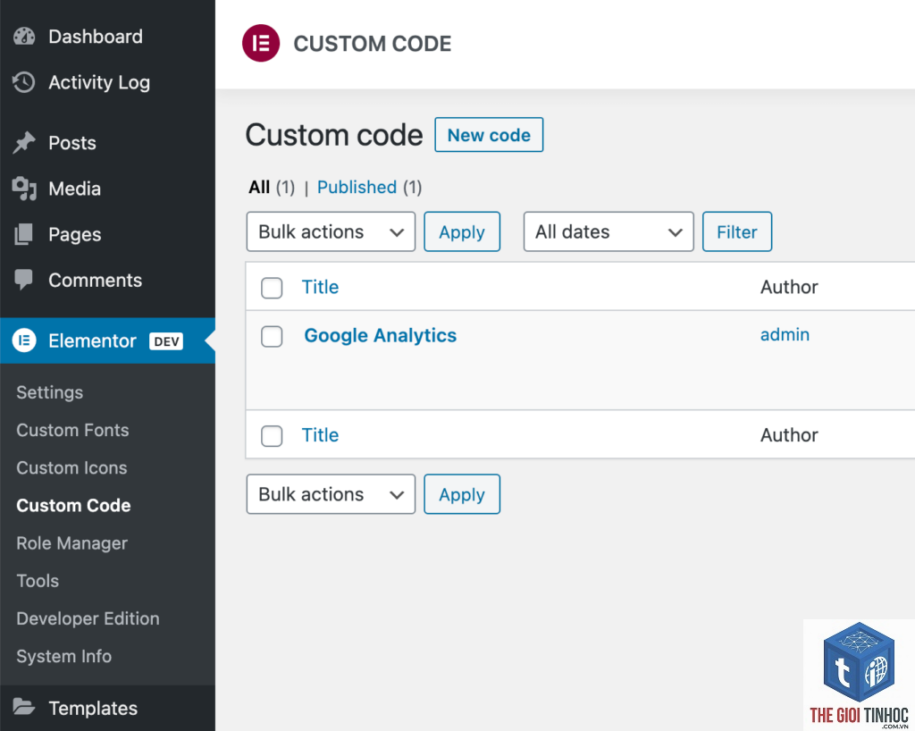This screenshot has width=915, height=731.
Task: Sort by Title in header row
Action: (x=320, y=287)
